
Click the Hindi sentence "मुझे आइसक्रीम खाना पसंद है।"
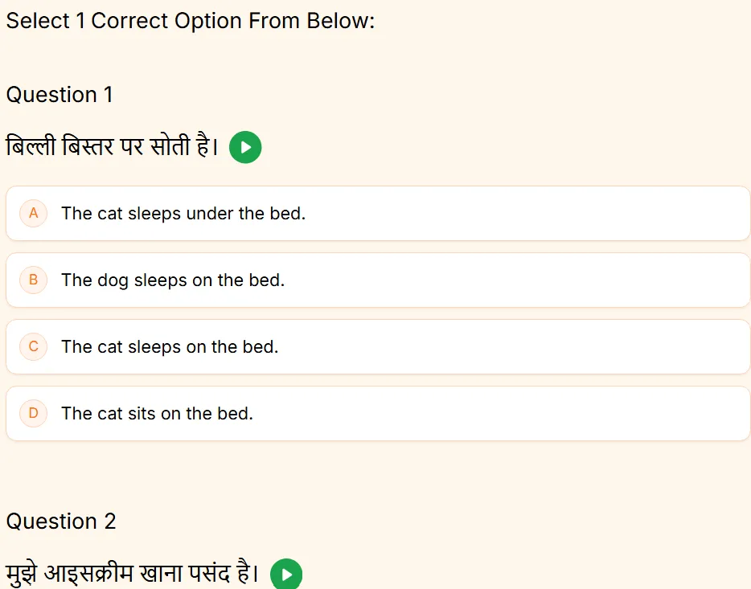coord(133,575)
